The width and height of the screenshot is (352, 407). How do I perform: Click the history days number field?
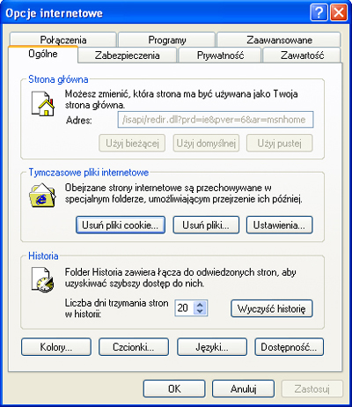point(186,308)
